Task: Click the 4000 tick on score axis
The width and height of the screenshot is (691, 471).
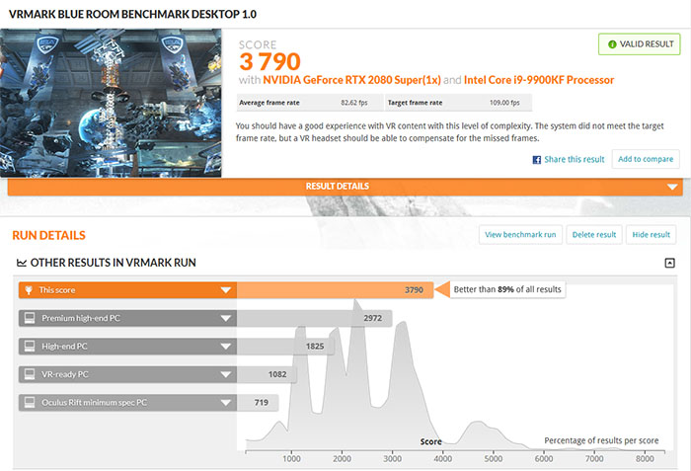Action: pyautogui.click(x=442, y=458)
